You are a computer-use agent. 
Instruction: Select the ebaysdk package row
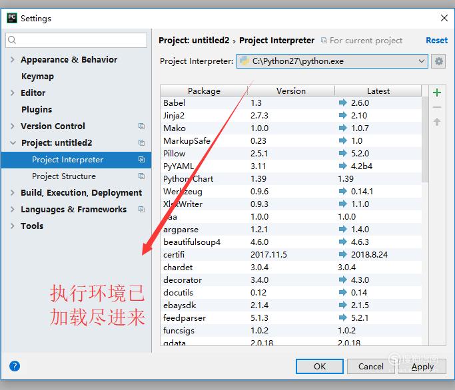291,305
